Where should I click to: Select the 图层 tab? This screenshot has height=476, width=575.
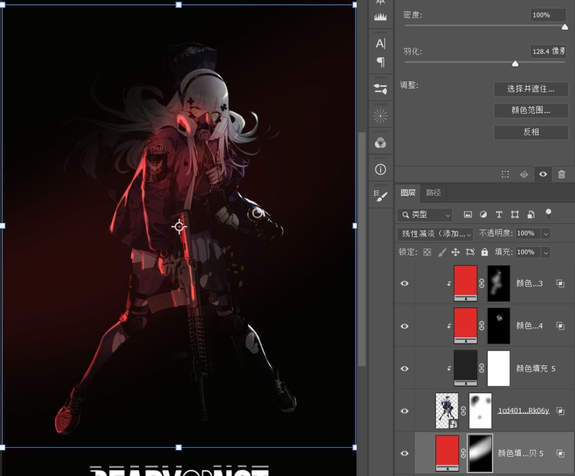point(408,192)
